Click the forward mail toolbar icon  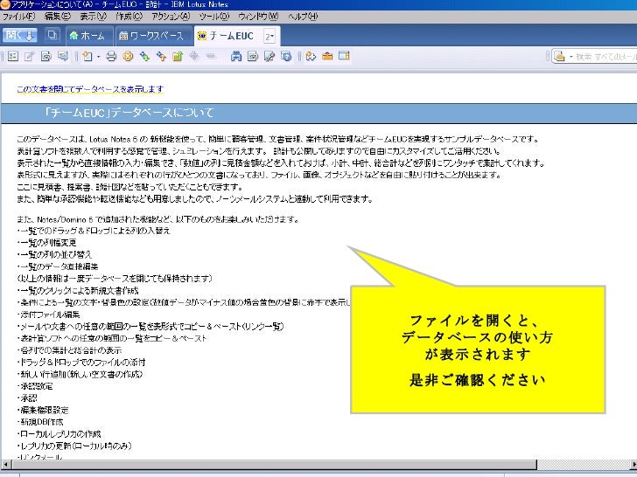click(x=63, y=57)
